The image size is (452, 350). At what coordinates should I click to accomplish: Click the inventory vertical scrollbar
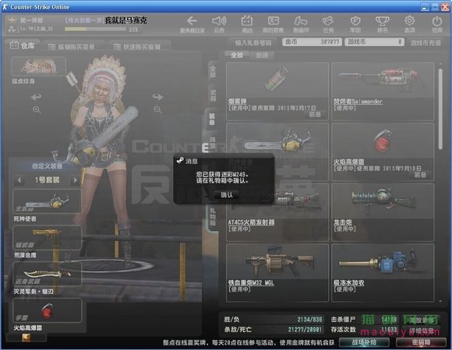click(440, 110)
